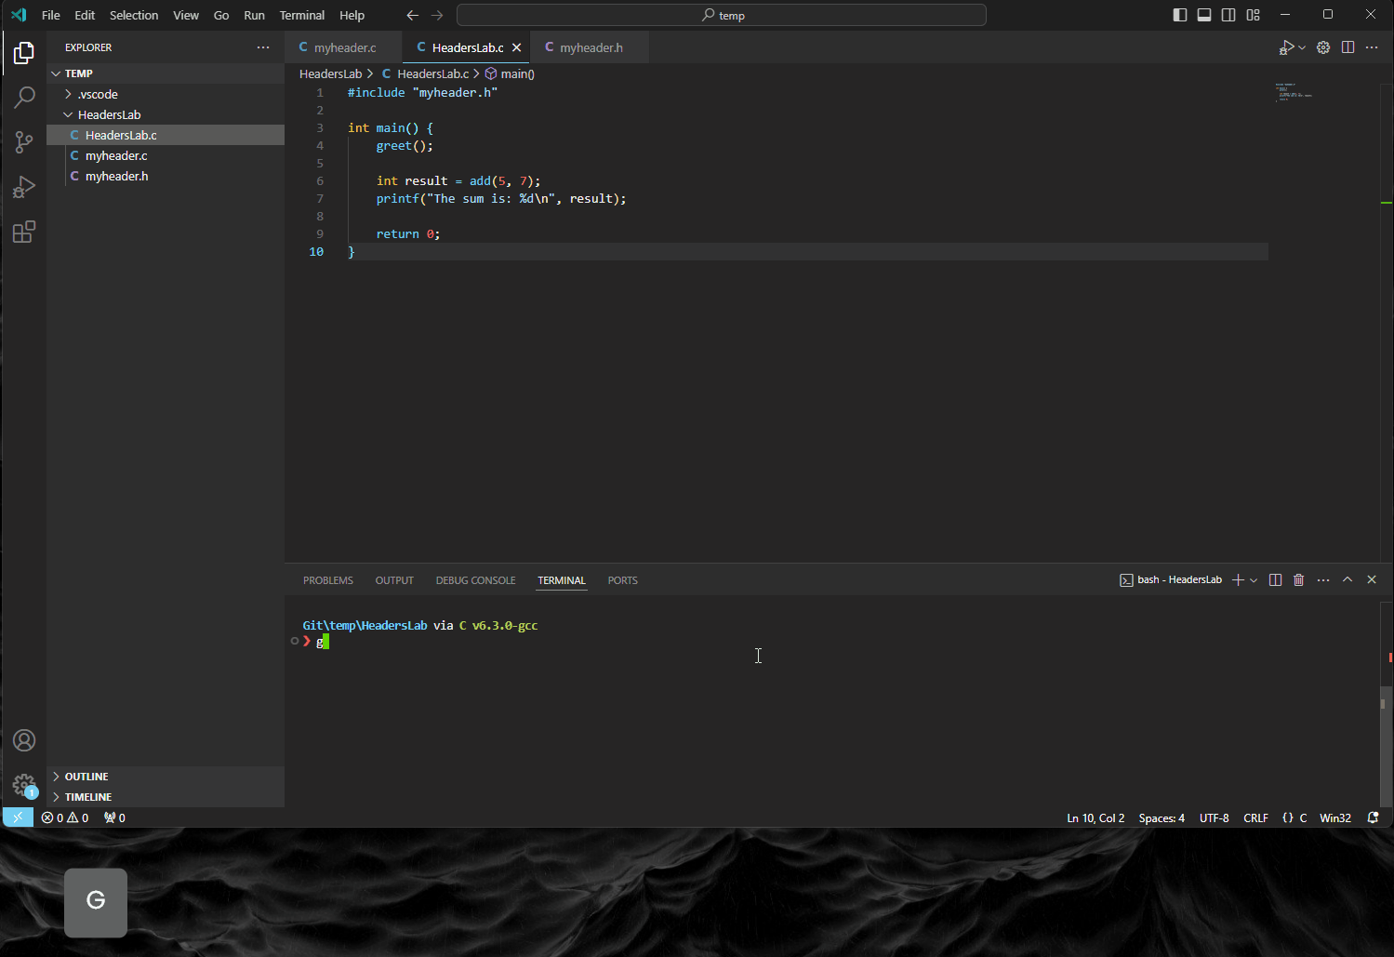Switch to the PROBLEMS panel tab
The image size is (1394, 957).
pos(327,580)
